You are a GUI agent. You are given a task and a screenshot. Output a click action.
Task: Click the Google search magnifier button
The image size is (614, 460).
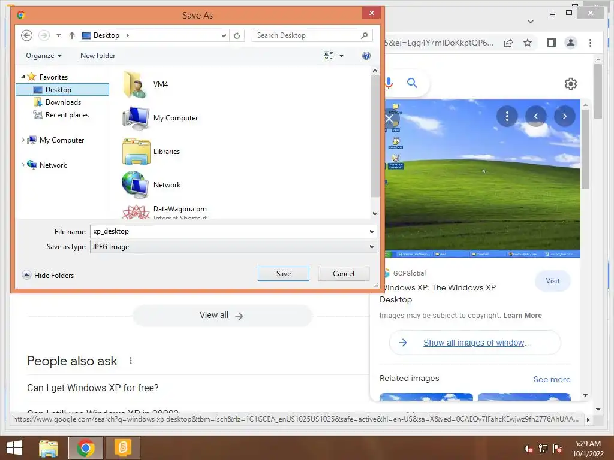pos(412,83)
